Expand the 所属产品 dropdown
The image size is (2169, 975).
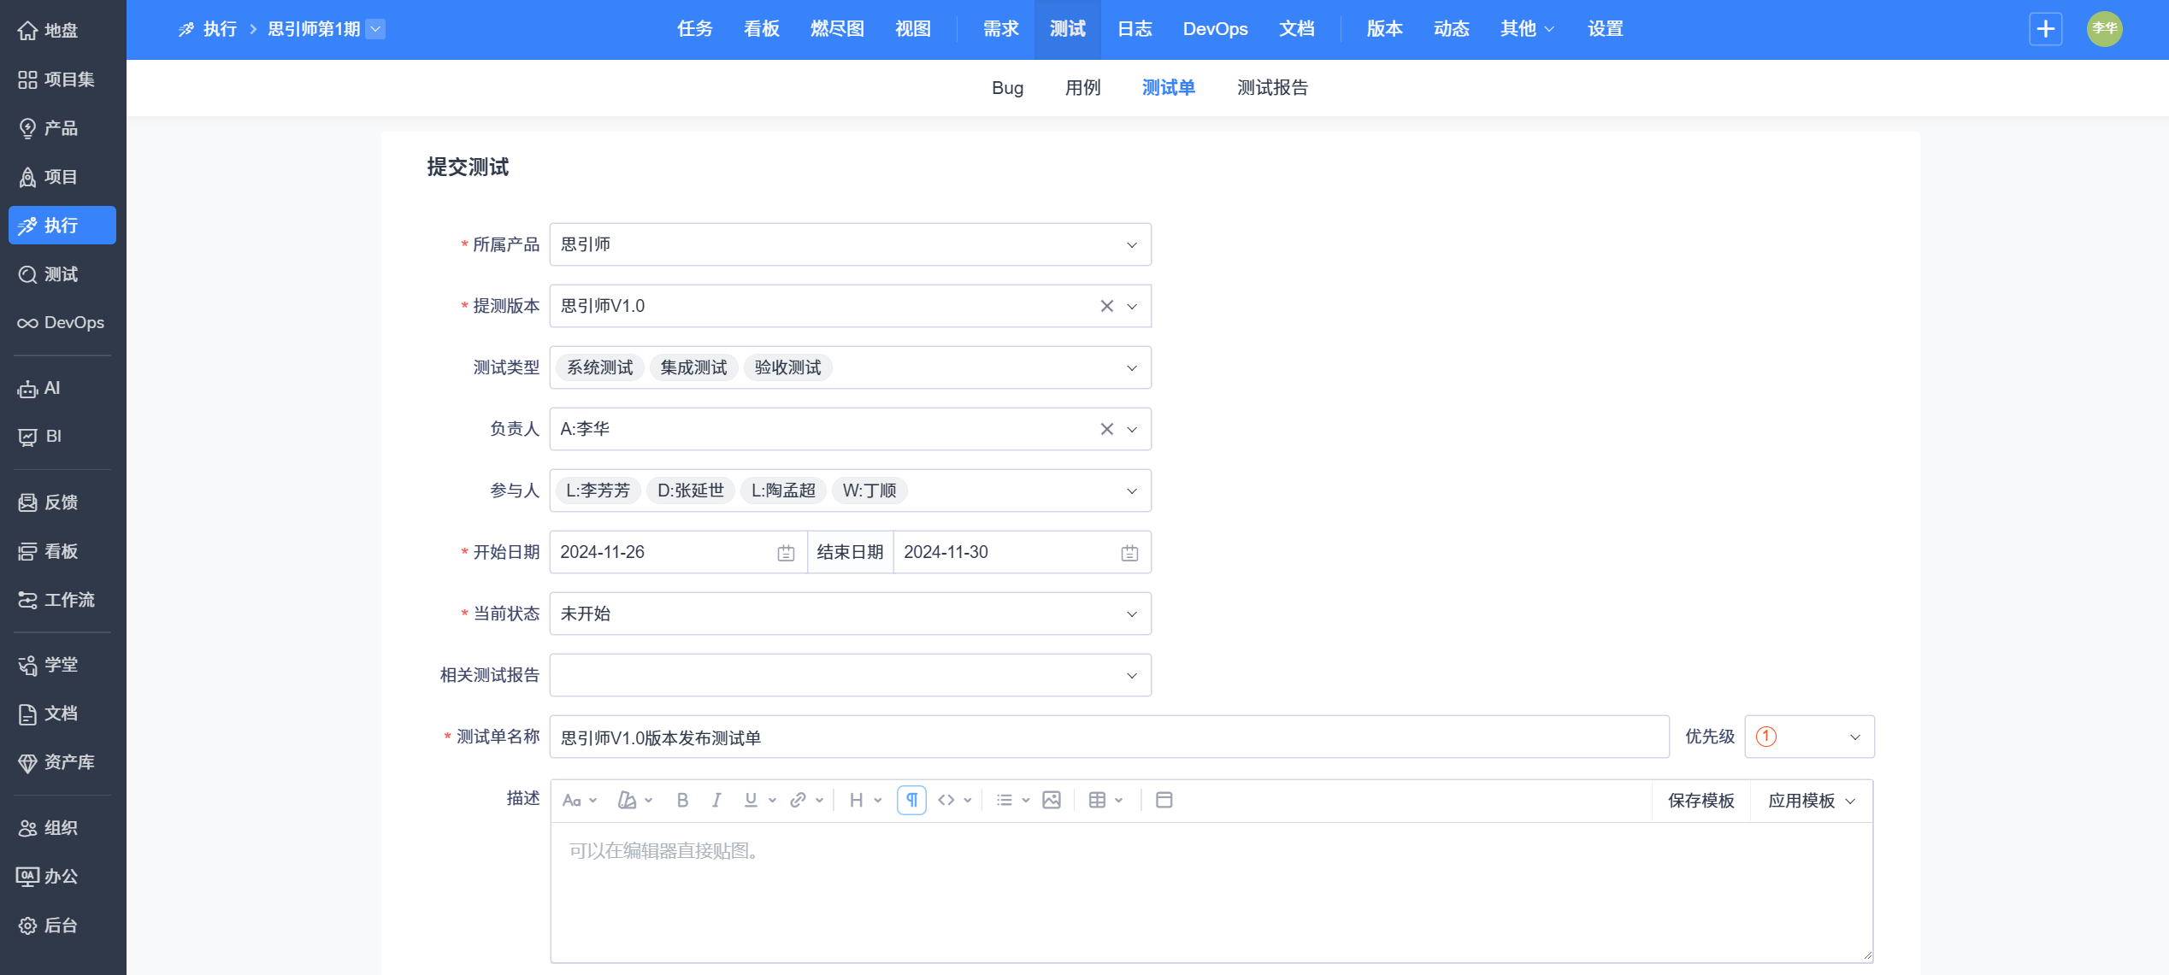[x=850, y=244]
